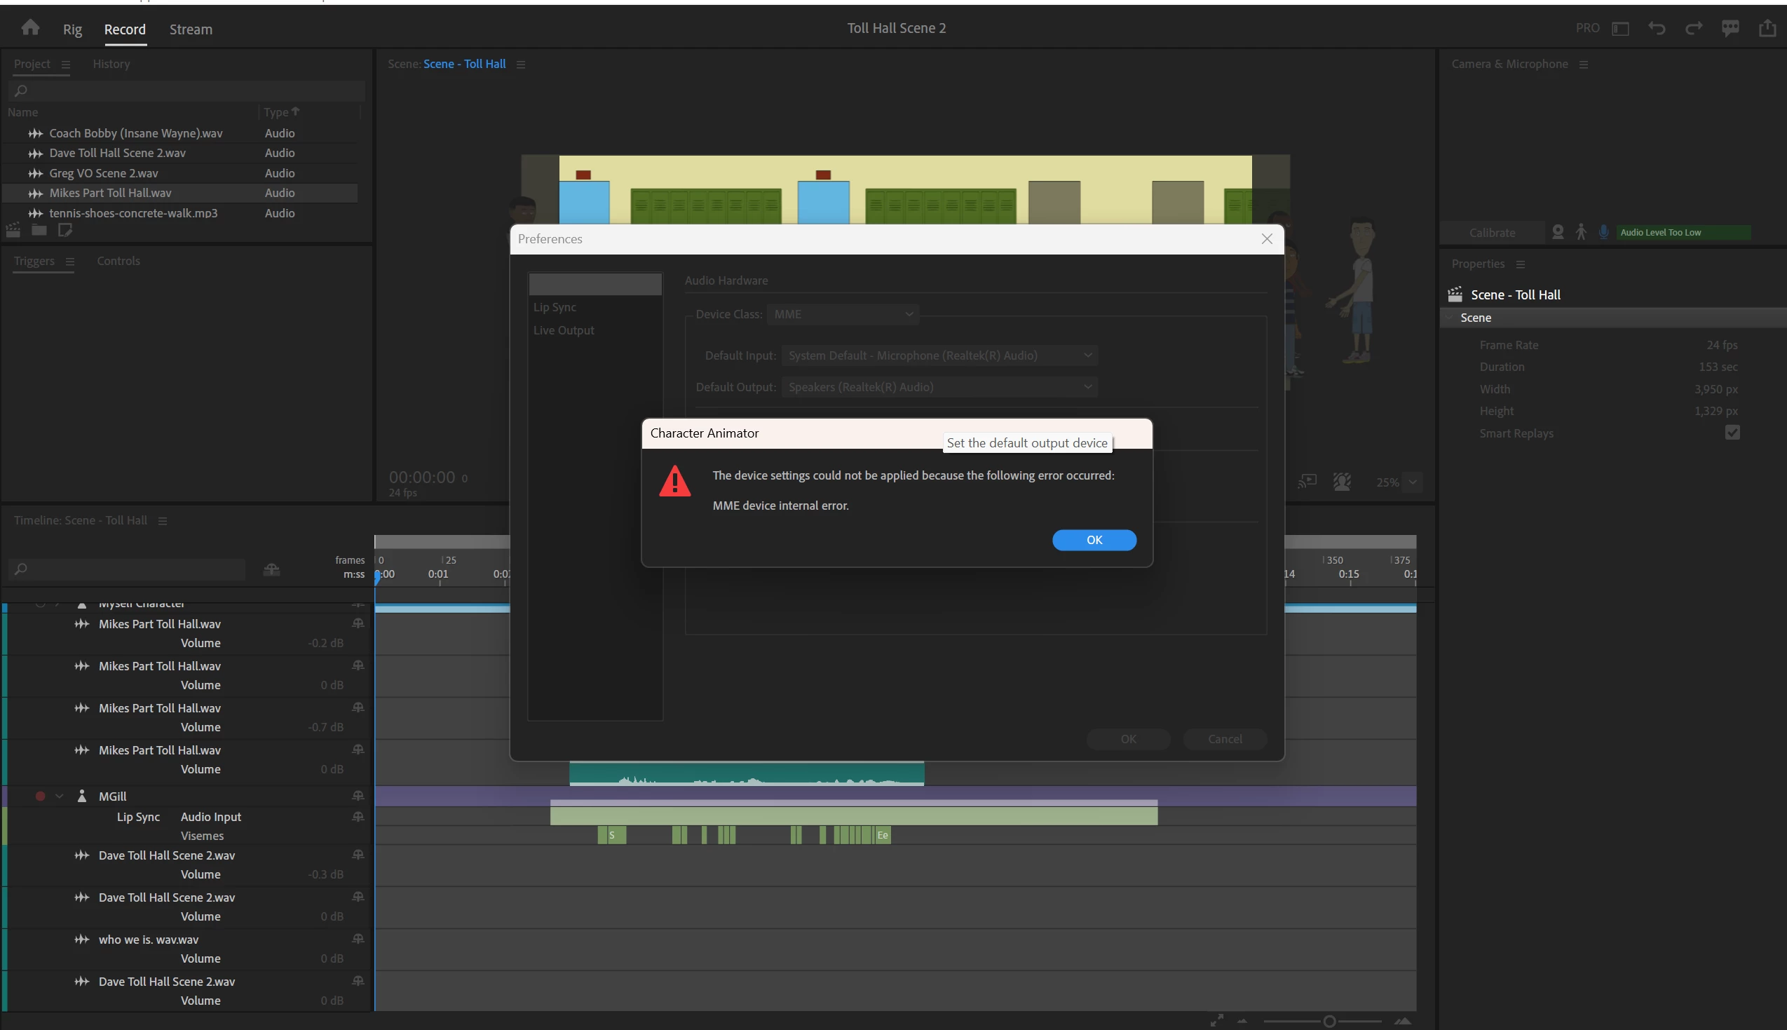Switch to the Stream tab
This screenshot has height=1030, width=1787.
190,29
